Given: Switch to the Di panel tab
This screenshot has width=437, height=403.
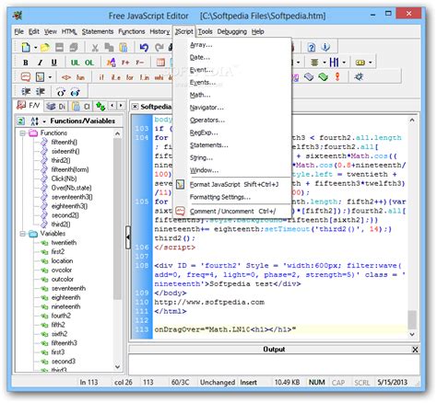Looking at the screenshot, I should (56, 107).
